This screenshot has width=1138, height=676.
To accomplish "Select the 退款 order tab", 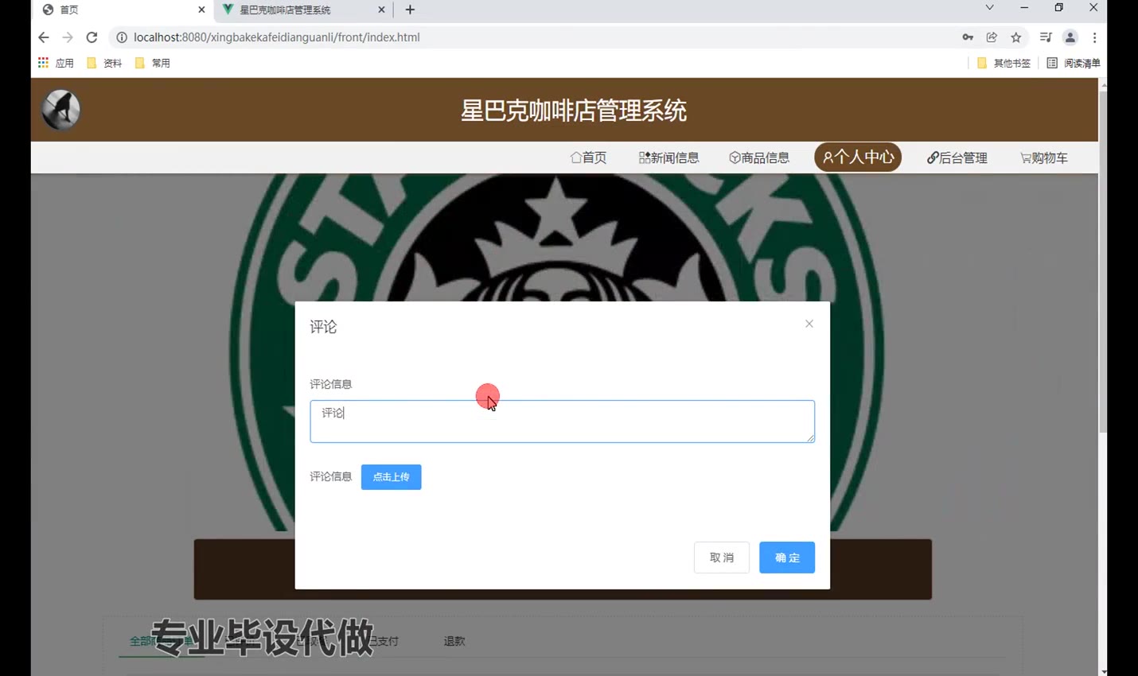I will coord(454,641).
